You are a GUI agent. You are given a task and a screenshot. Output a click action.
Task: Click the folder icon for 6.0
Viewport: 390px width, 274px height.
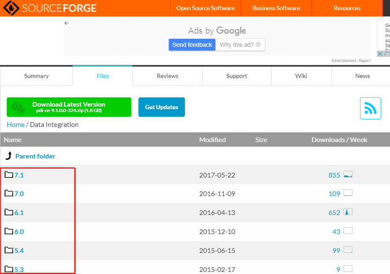[x=9, y=231]
